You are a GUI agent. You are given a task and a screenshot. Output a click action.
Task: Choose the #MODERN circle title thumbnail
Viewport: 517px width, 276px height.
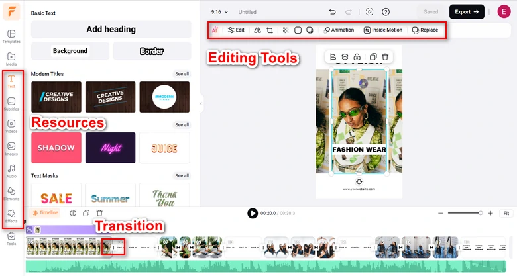click(x=164, y=97)
